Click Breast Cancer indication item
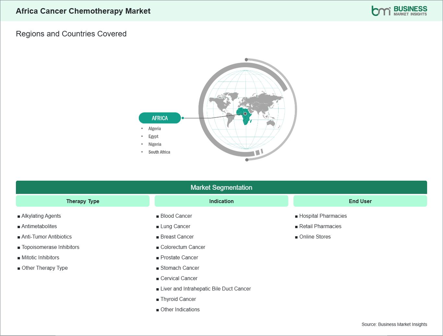 point(177,237)
